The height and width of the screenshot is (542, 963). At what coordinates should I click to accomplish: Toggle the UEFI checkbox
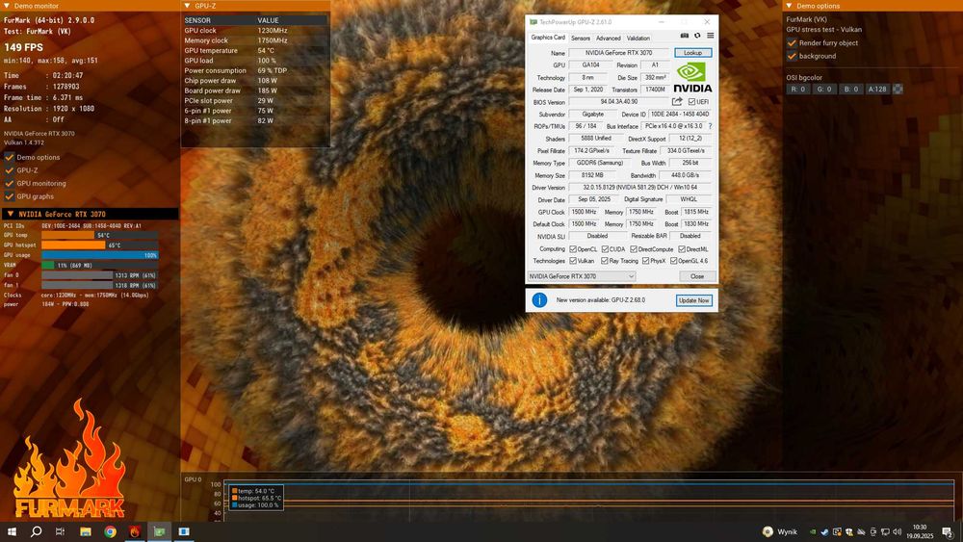(691, 102)
